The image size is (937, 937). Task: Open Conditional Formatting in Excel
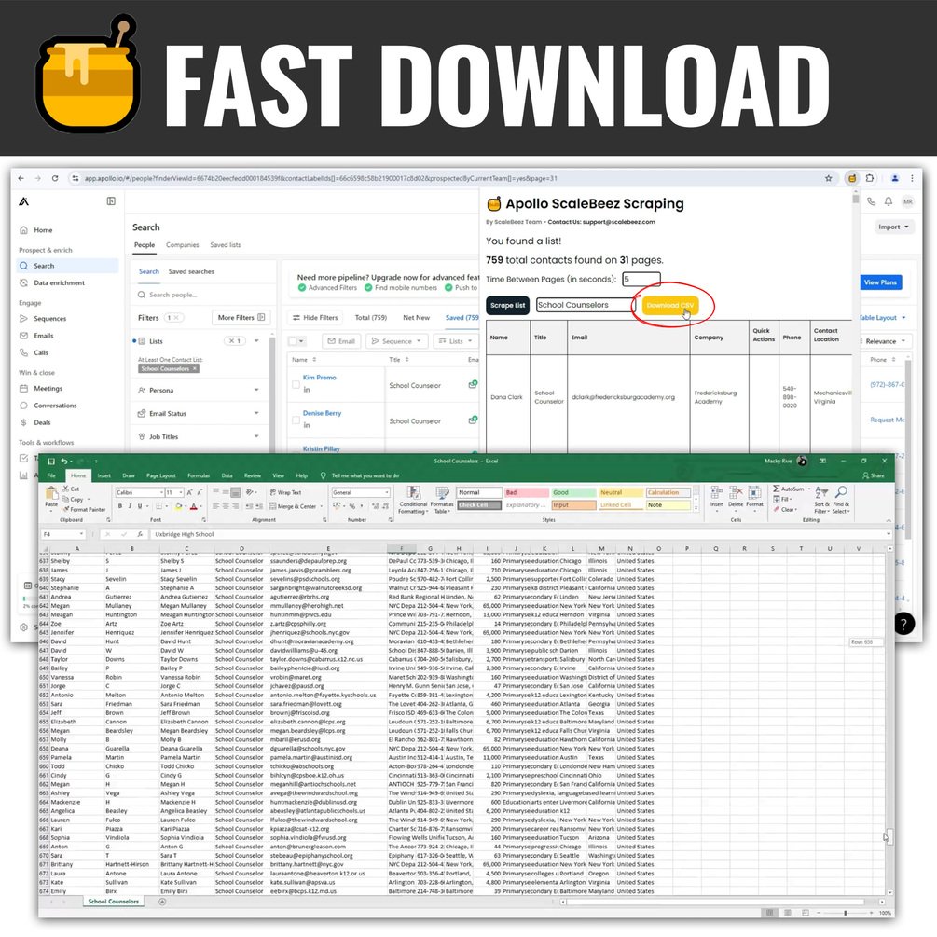412,500
